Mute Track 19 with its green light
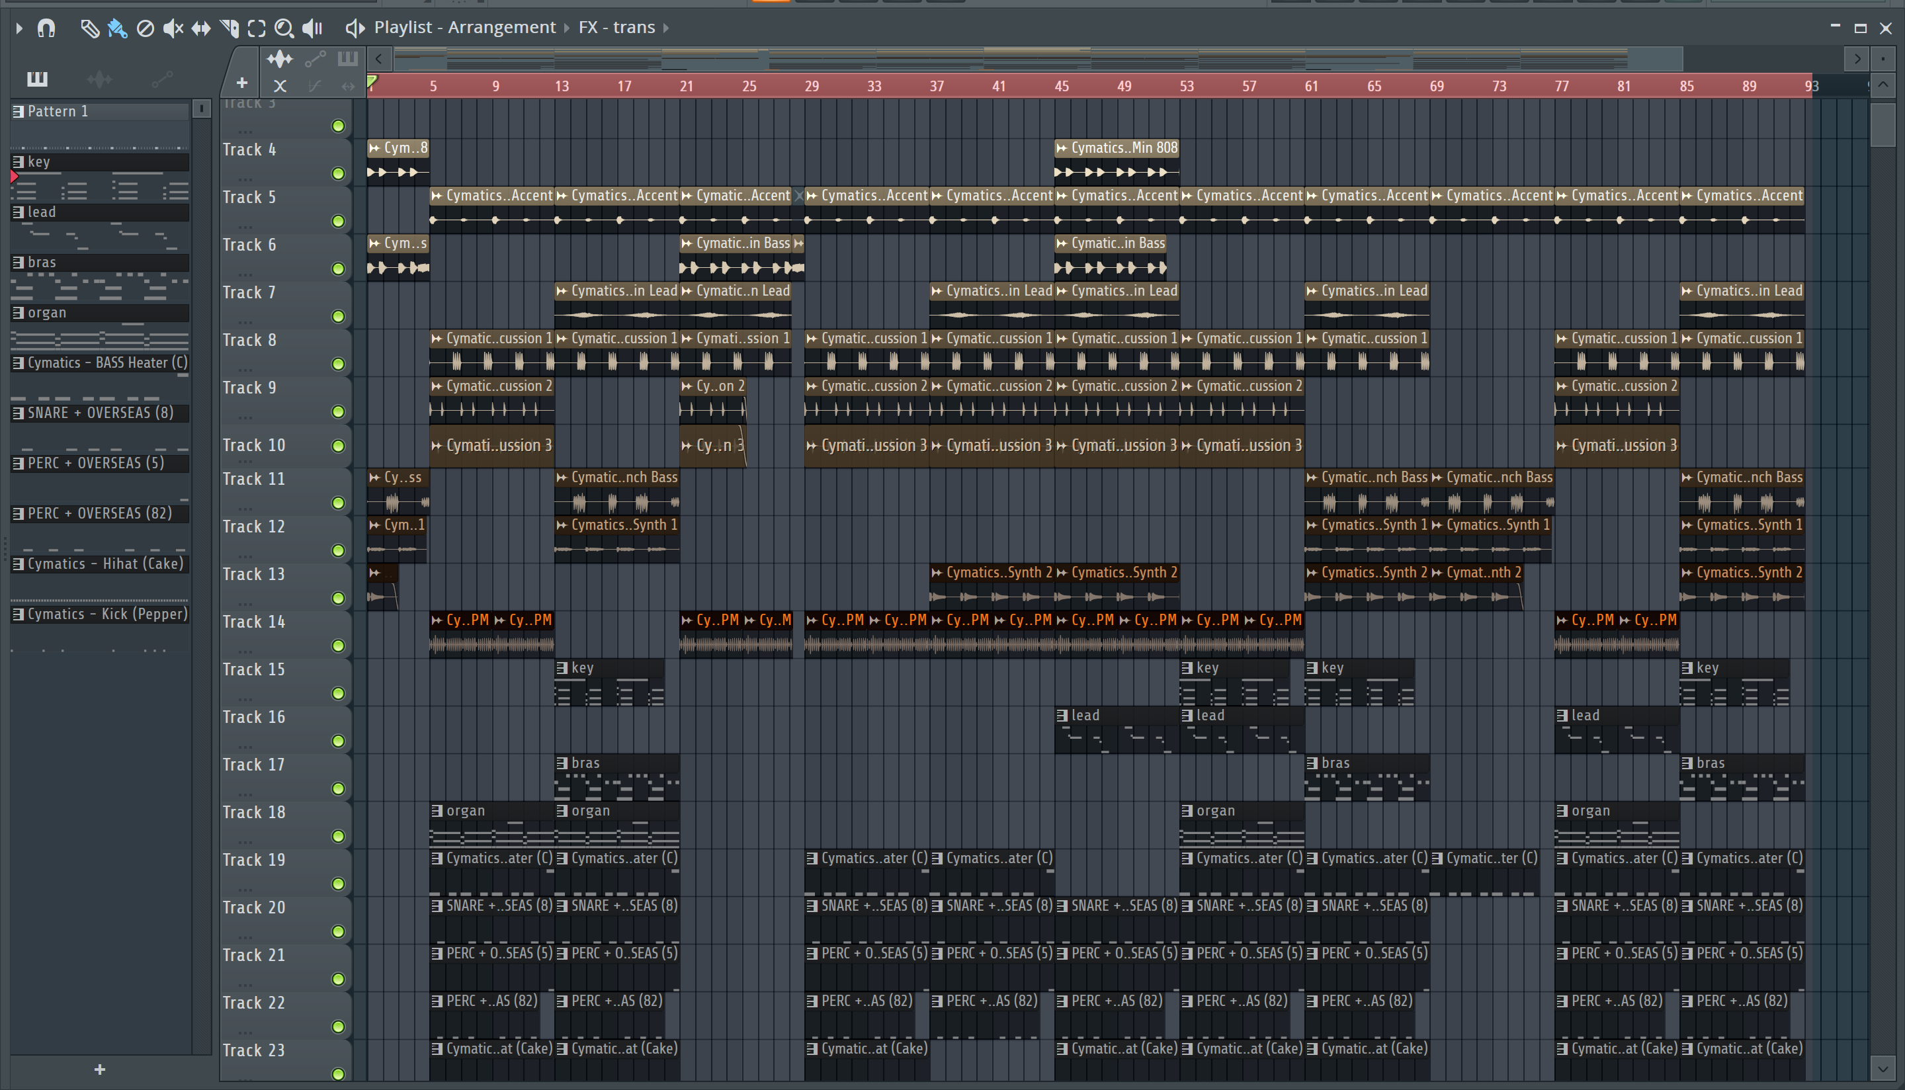1905x1090 pixels. pyautogui.click(x=338, y=884)
